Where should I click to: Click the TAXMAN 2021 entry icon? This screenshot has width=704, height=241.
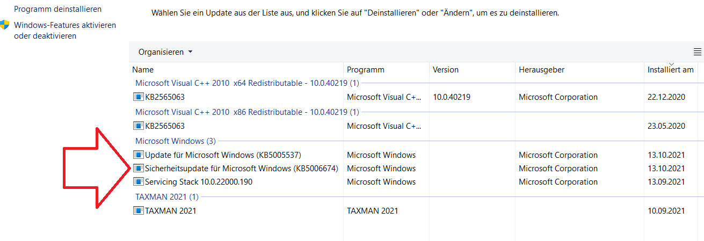tap(139, 211)
